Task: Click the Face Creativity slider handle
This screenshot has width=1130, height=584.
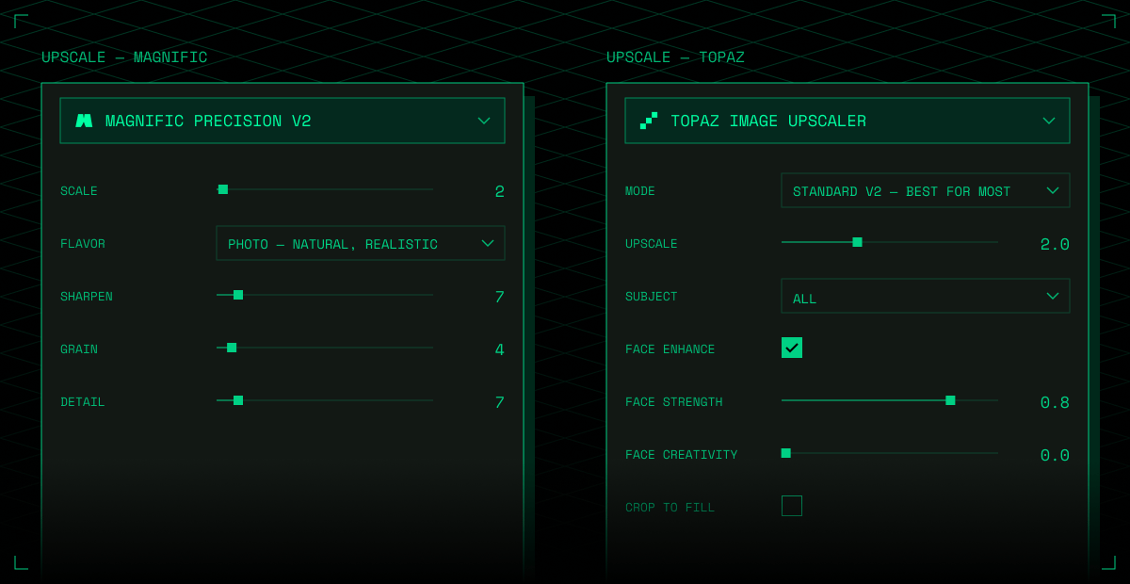Action: [786, 453]
